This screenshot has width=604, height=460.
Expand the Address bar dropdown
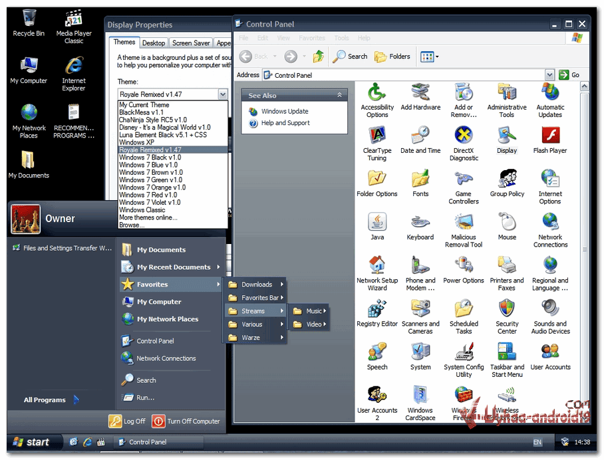point(549,74)
